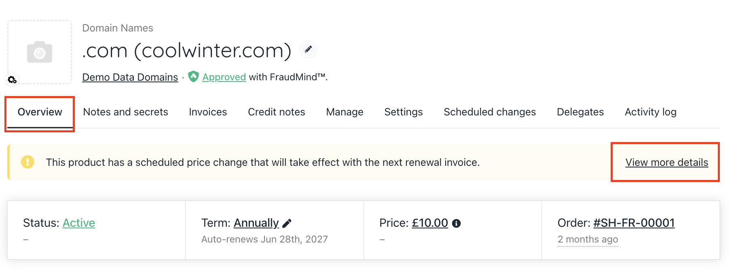The width and height of the screenshot is (732, 276).
Task: Open the Overview tab
Action: [40, 112]
